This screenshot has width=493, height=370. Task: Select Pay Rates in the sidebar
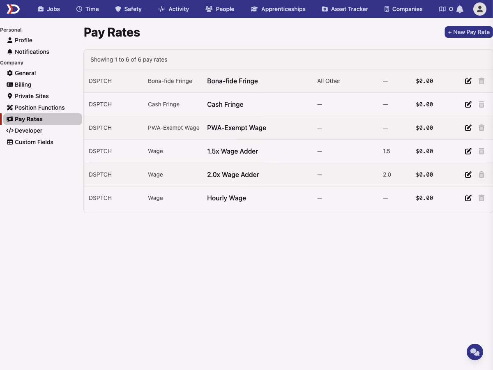(43, 119)
